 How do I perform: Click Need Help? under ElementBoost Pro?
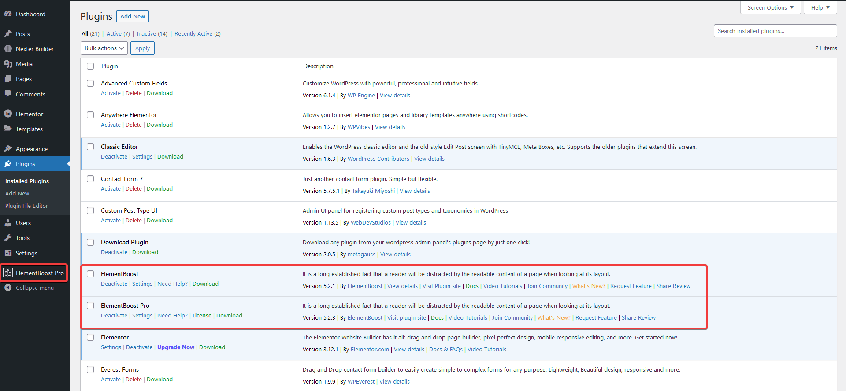pyautogui.click(x=172, y=315)
